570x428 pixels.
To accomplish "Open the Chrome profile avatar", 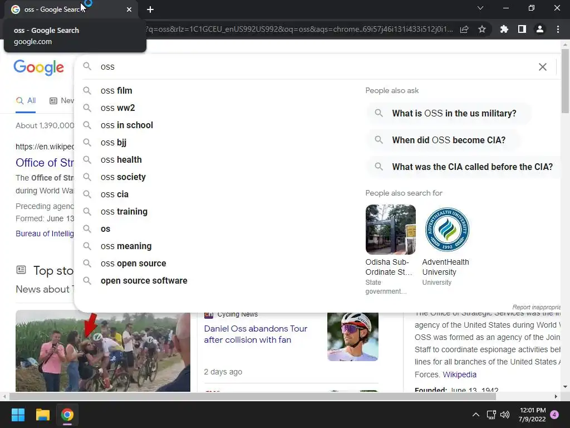I will click(540, 29).
